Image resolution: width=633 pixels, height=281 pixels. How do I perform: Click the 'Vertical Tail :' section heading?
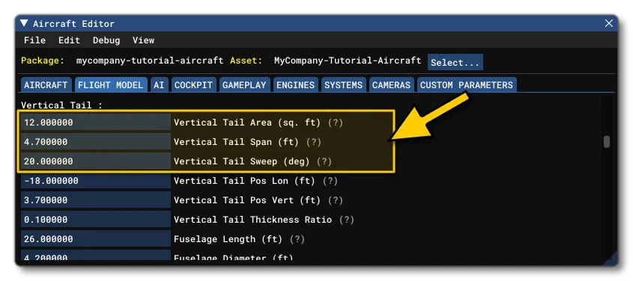point(61,105)
